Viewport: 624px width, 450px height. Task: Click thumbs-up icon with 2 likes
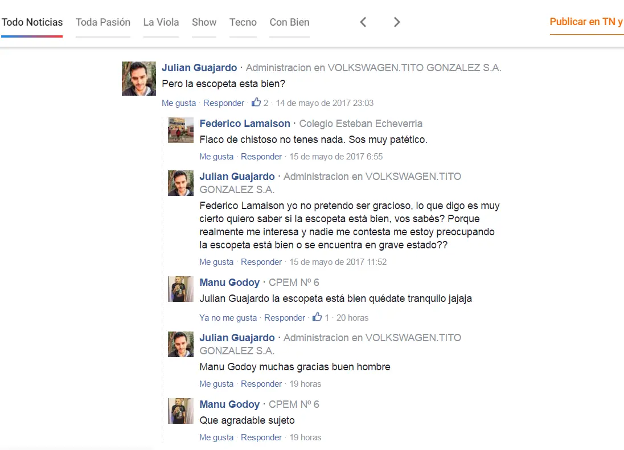tap(256, 103)
